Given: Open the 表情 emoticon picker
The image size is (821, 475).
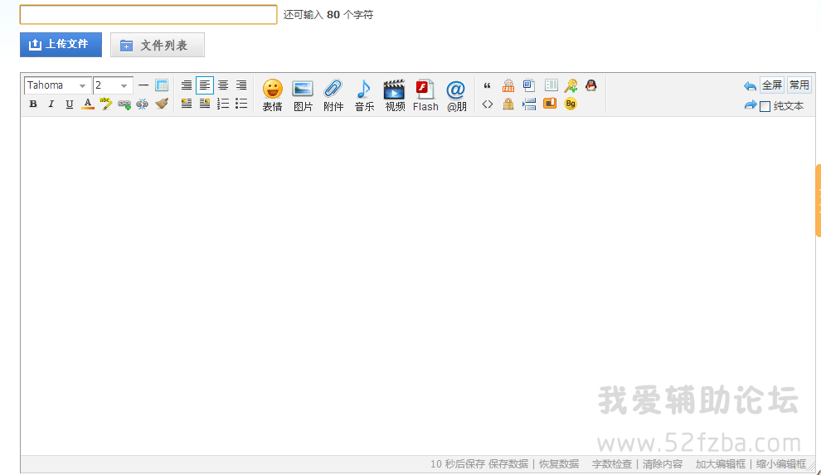Looking at the screenshot, I should pos(272,95).
